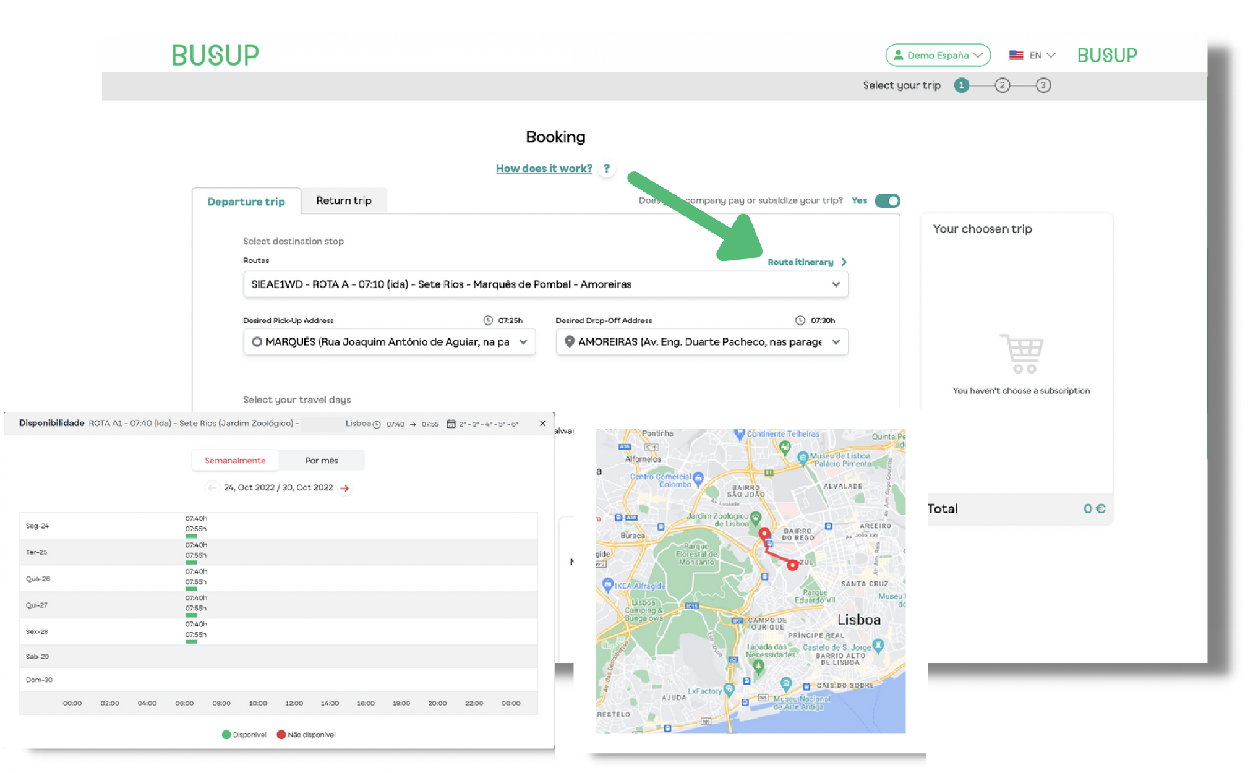Expand the Desired Pick-Up Address dropdown
The width and height of the screenshot is (1253, 773).
point(390,342)
